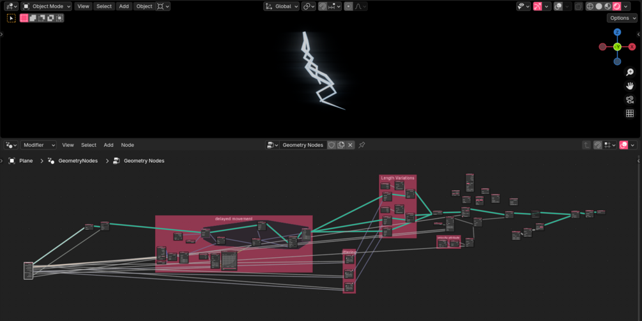
Task: Open node editor type menu
Action: [11, 145]
